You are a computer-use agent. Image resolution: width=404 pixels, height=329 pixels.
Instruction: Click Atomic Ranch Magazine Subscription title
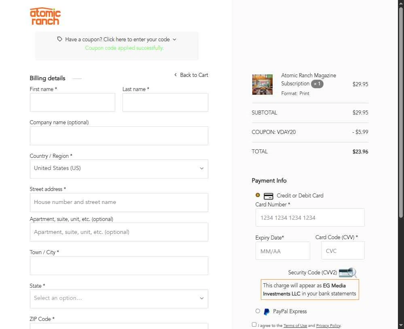309,79
